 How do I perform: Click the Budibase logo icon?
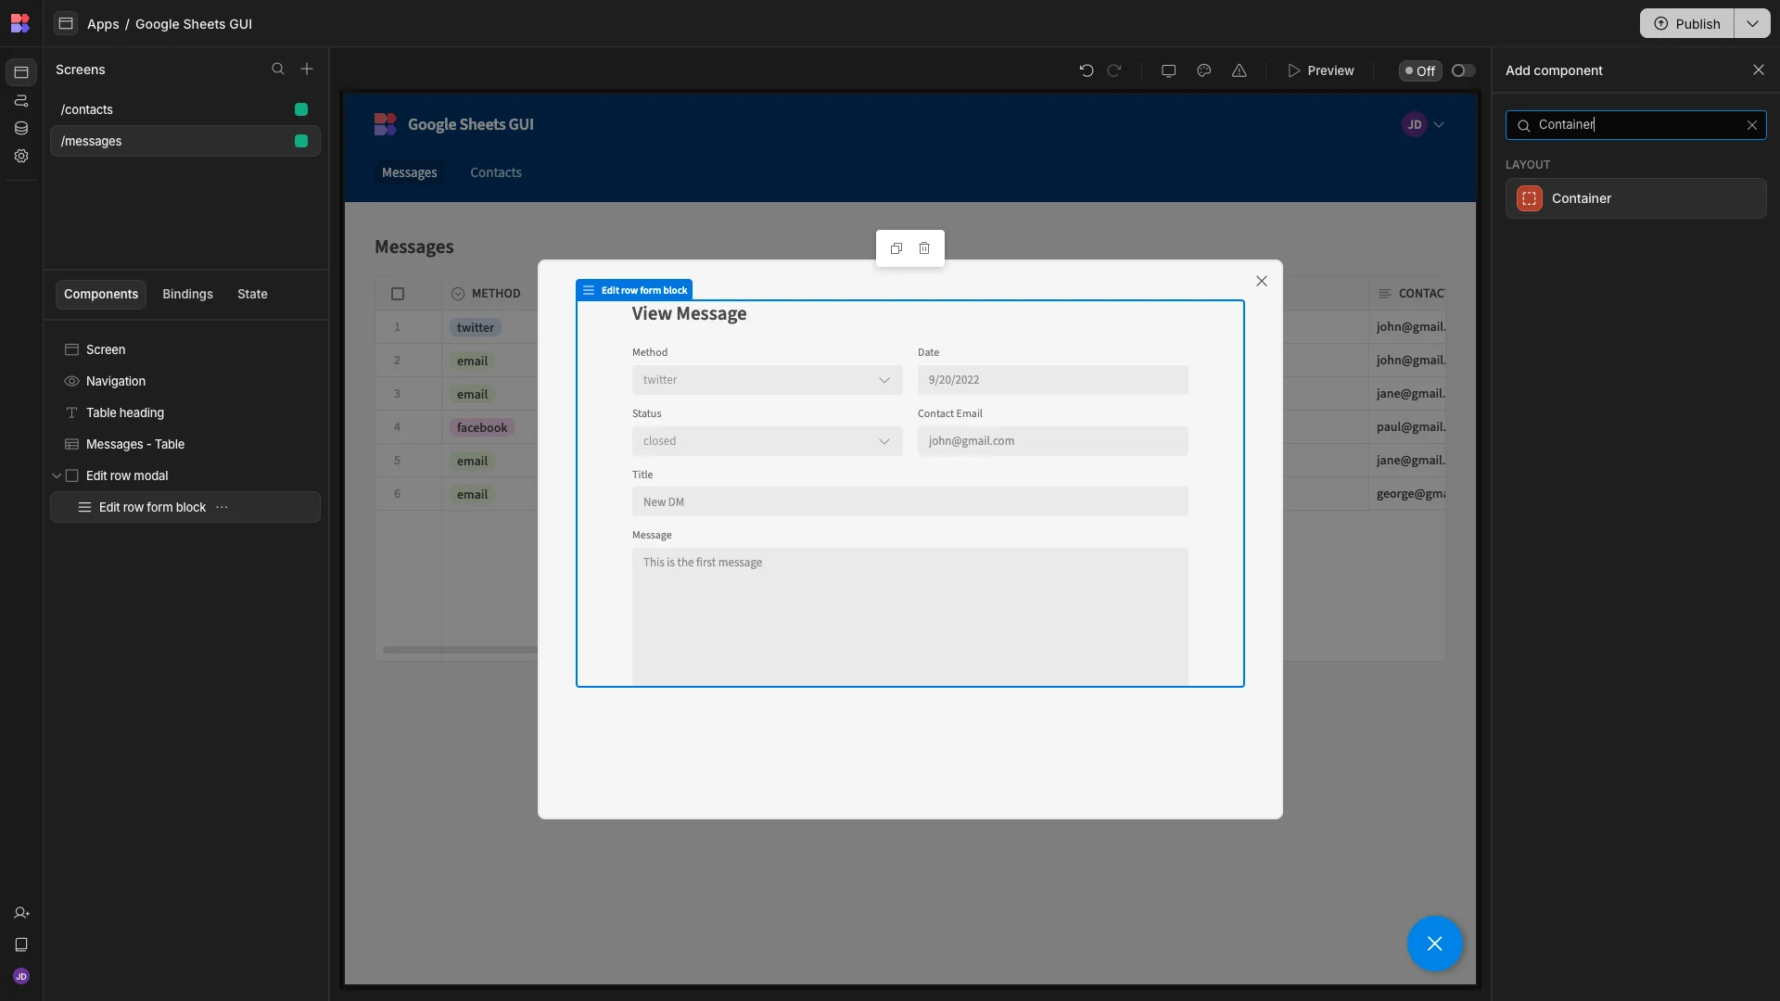[19, 23]
